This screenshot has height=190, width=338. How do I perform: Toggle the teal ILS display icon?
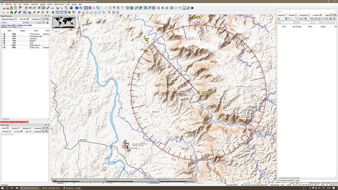coord(98,8)
